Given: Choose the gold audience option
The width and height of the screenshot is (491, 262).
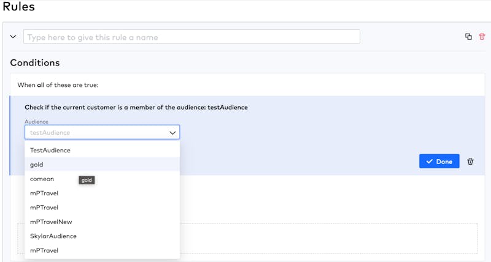Looking at the screenshot, I should pyautogui.click(x=102, y=165).
